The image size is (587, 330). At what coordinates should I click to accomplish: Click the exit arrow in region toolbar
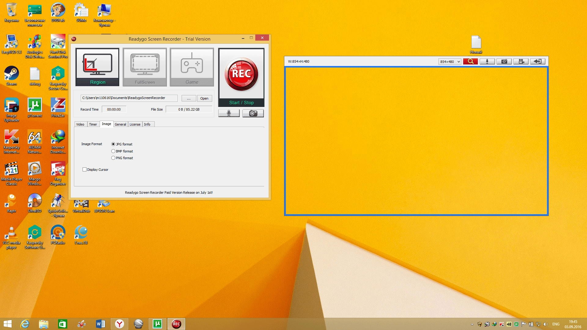(x=538, y=61)
